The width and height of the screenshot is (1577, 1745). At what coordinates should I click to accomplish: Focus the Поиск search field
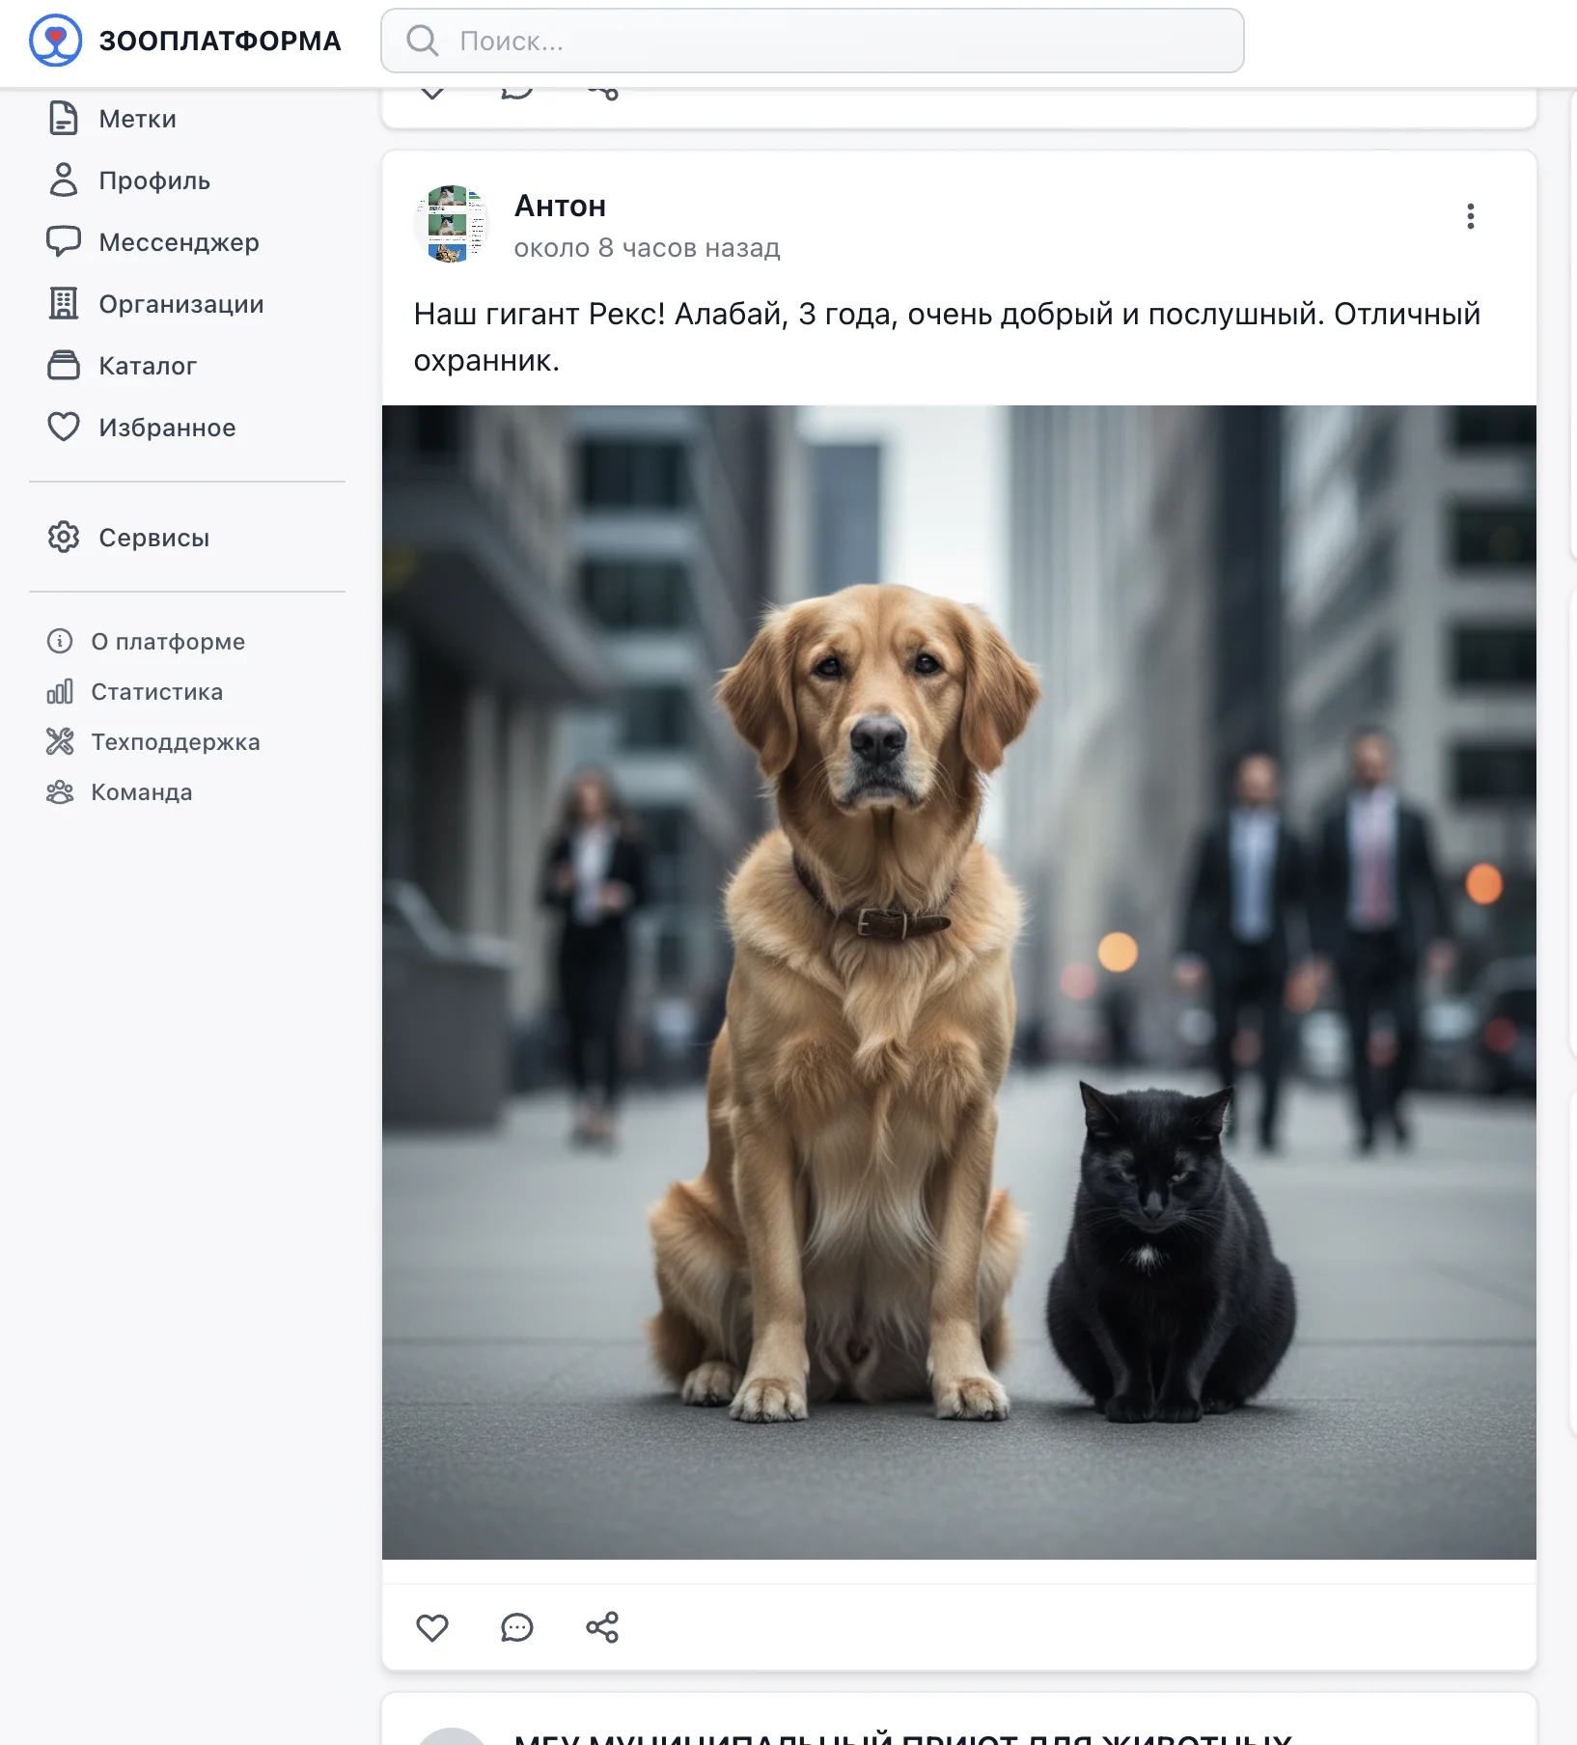[x=830, y=41]
